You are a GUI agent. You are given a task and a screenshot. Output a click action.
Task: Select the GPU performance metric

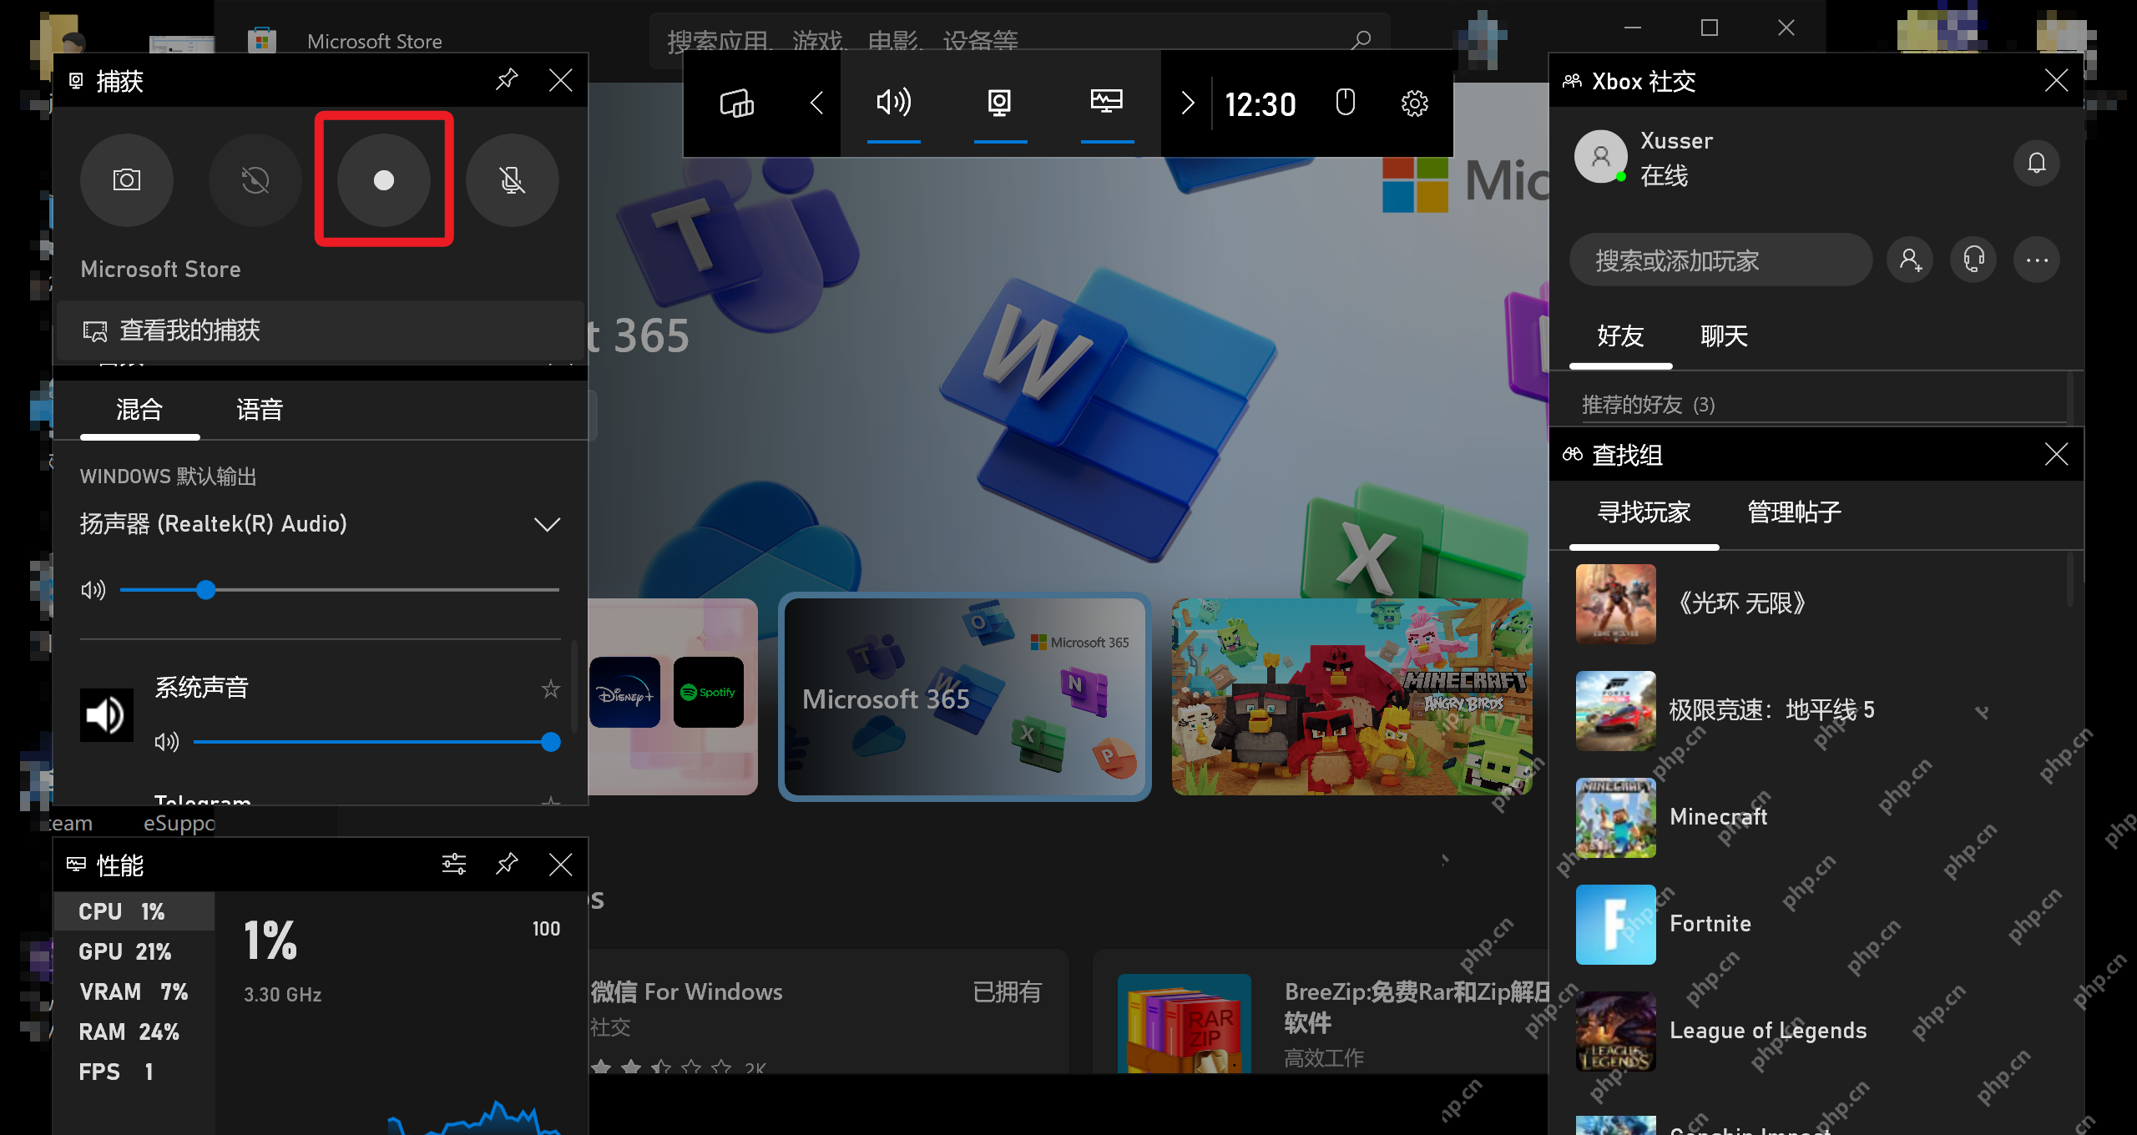click(x=134, y=951)
